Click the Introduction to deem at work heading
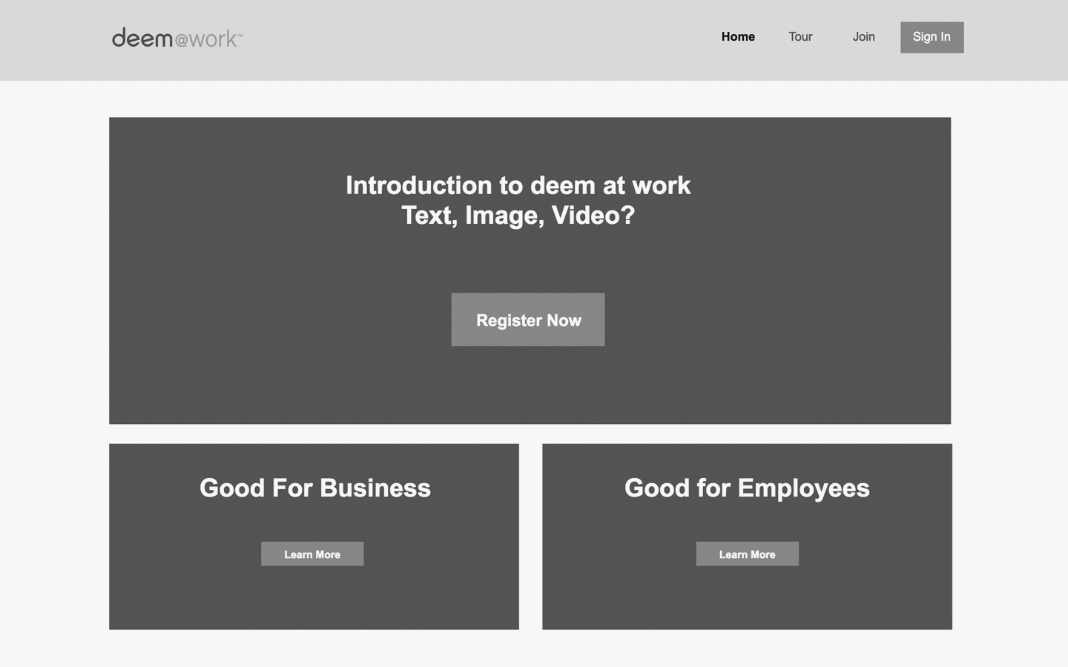Screen dimensions: 1068x667 pos(518,185)
